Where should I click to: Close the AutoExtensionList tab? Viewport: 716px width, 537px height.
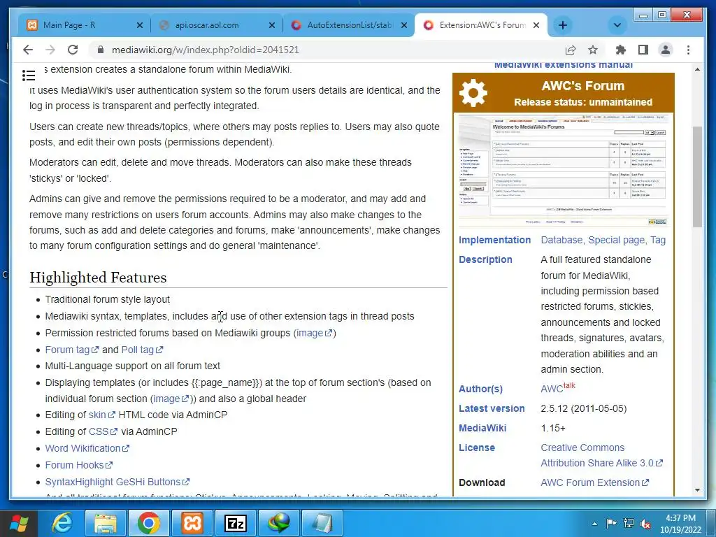[x=404, y=25]
